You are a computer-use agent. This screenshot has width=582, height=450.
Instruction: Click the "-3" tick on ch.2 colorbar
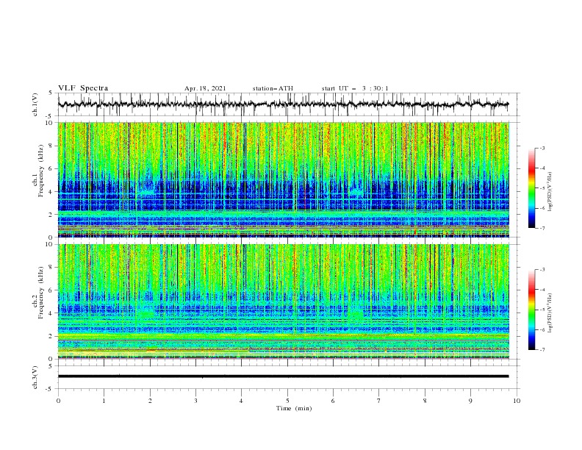(542, 270)
